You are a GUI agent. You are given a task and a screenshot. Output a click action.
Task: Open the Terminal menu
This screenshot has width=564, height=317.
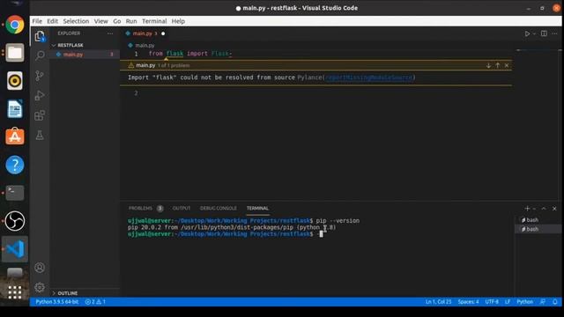click(154, 21)
